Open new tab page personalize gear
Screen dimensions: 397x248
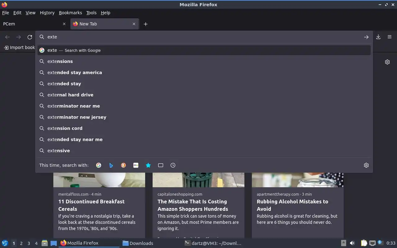(x=387, y=62)
